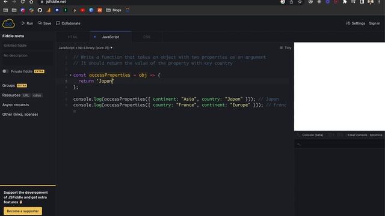Open the Blogs bookmark folder
The height and width of the screenshot is (216, 385).
pos(114,10)
